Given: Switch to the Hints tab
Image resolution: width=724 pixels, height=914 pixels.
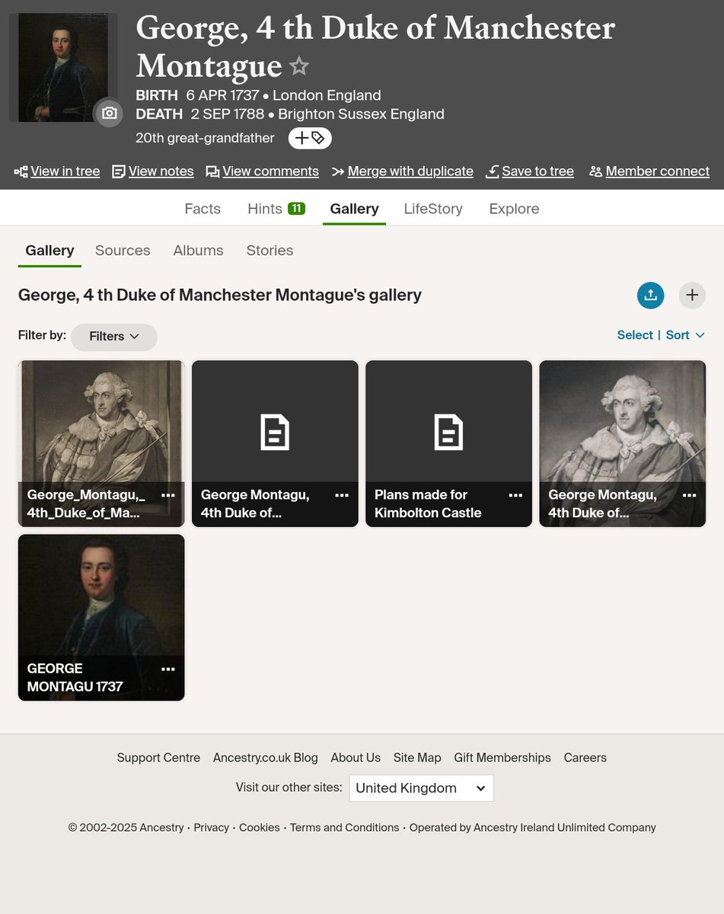Looking at the screenshot, I should pos(276,209).
